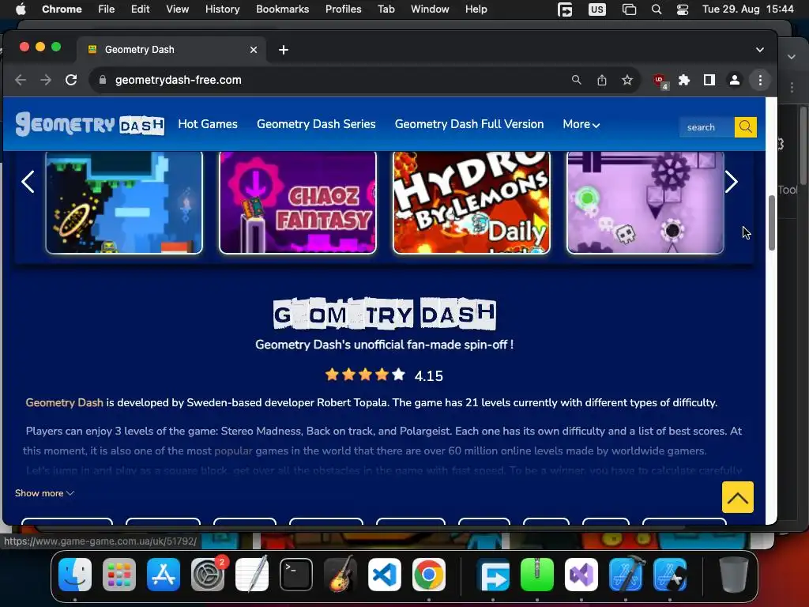Viewport: 809px width, 607px height.
Task: Open Terminal from the Dock
Action: tap(296, 575)
